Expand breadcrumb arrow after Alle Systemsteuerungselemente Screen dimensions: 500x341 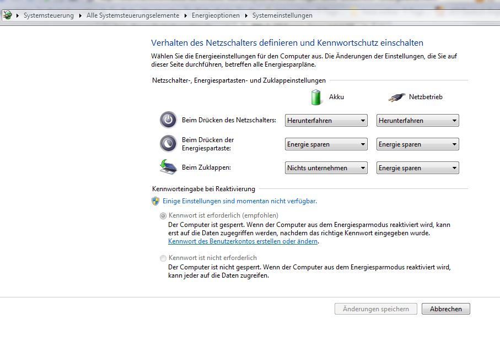pyautogui.click(x=186, y=15)
